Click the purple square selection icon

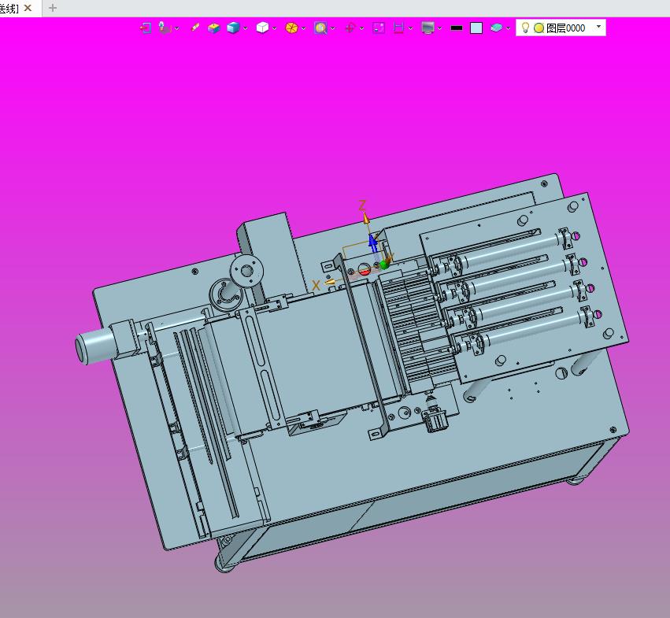[379, 28]
